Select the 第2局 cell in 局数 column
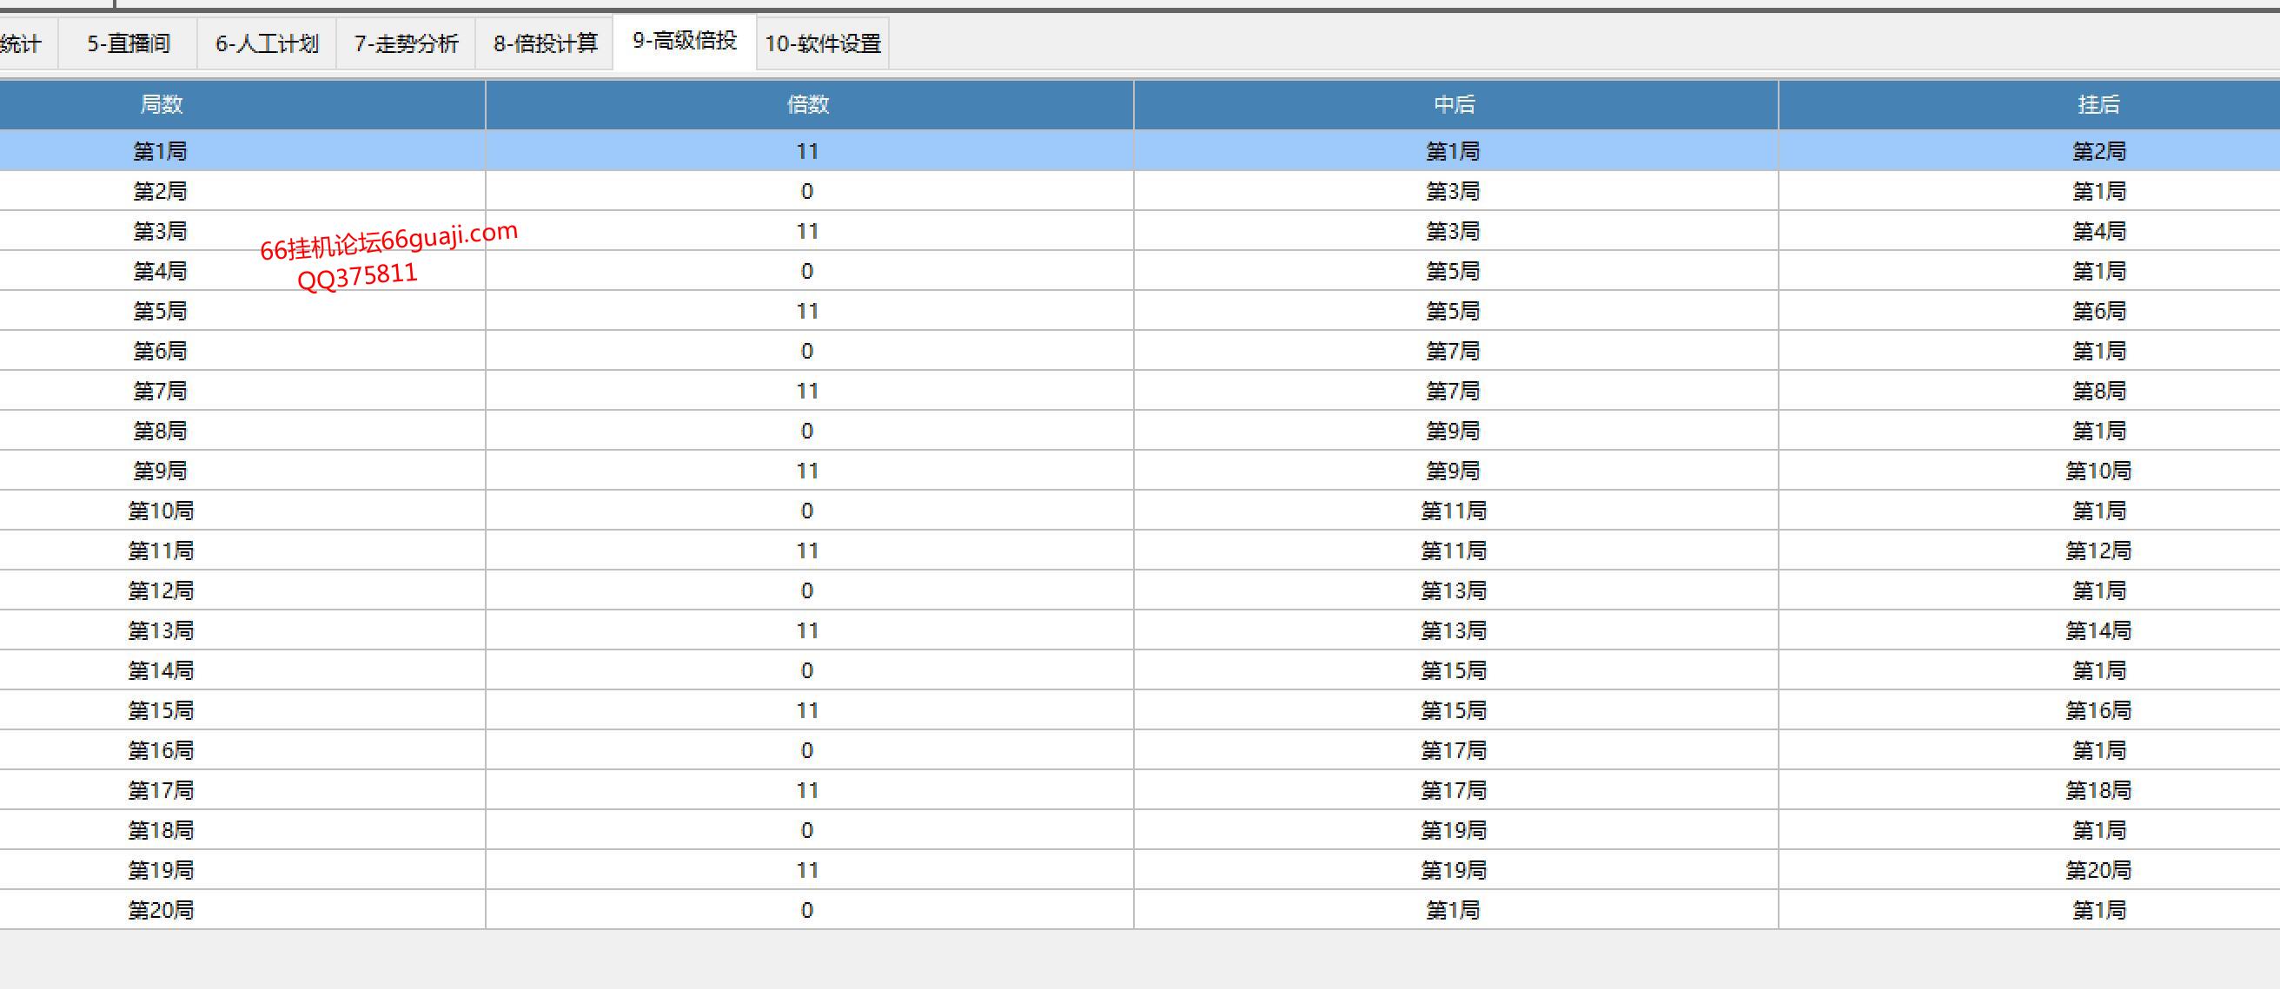Viewport: 2280px width, 989px height. pyautogui.click(x=242, y=190)
